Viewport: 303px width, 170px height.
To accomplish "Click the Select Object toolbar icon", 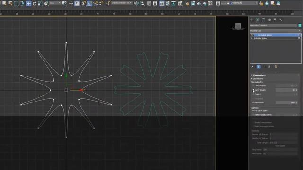I will tap(4, 3).
